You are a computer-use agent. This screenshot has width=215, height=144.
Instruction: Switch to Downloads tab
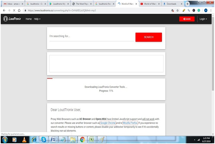(x=173, y=4)
